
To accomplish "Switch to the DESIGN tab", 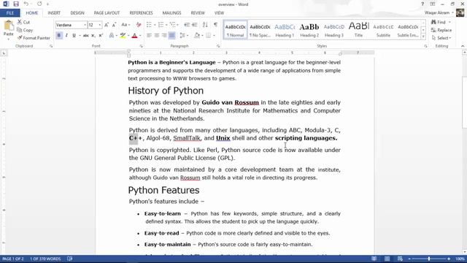I will click(x=77, y=13).
